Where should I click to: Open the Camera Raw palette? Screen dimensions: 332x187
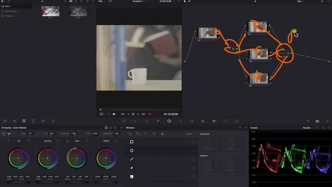pos(5,121)
